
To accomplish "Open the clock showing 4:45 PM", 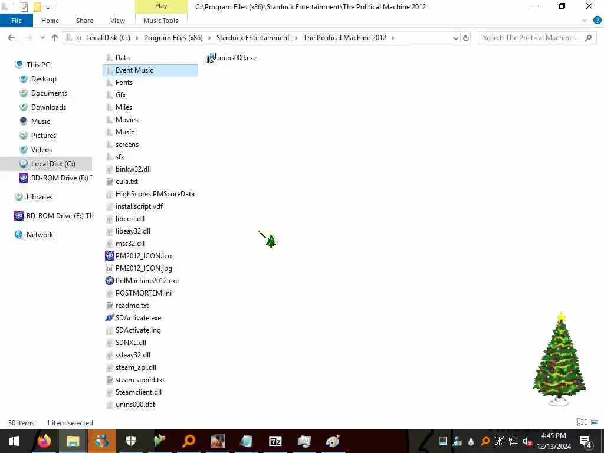I will pyautogui.click(x=553, y=441).
